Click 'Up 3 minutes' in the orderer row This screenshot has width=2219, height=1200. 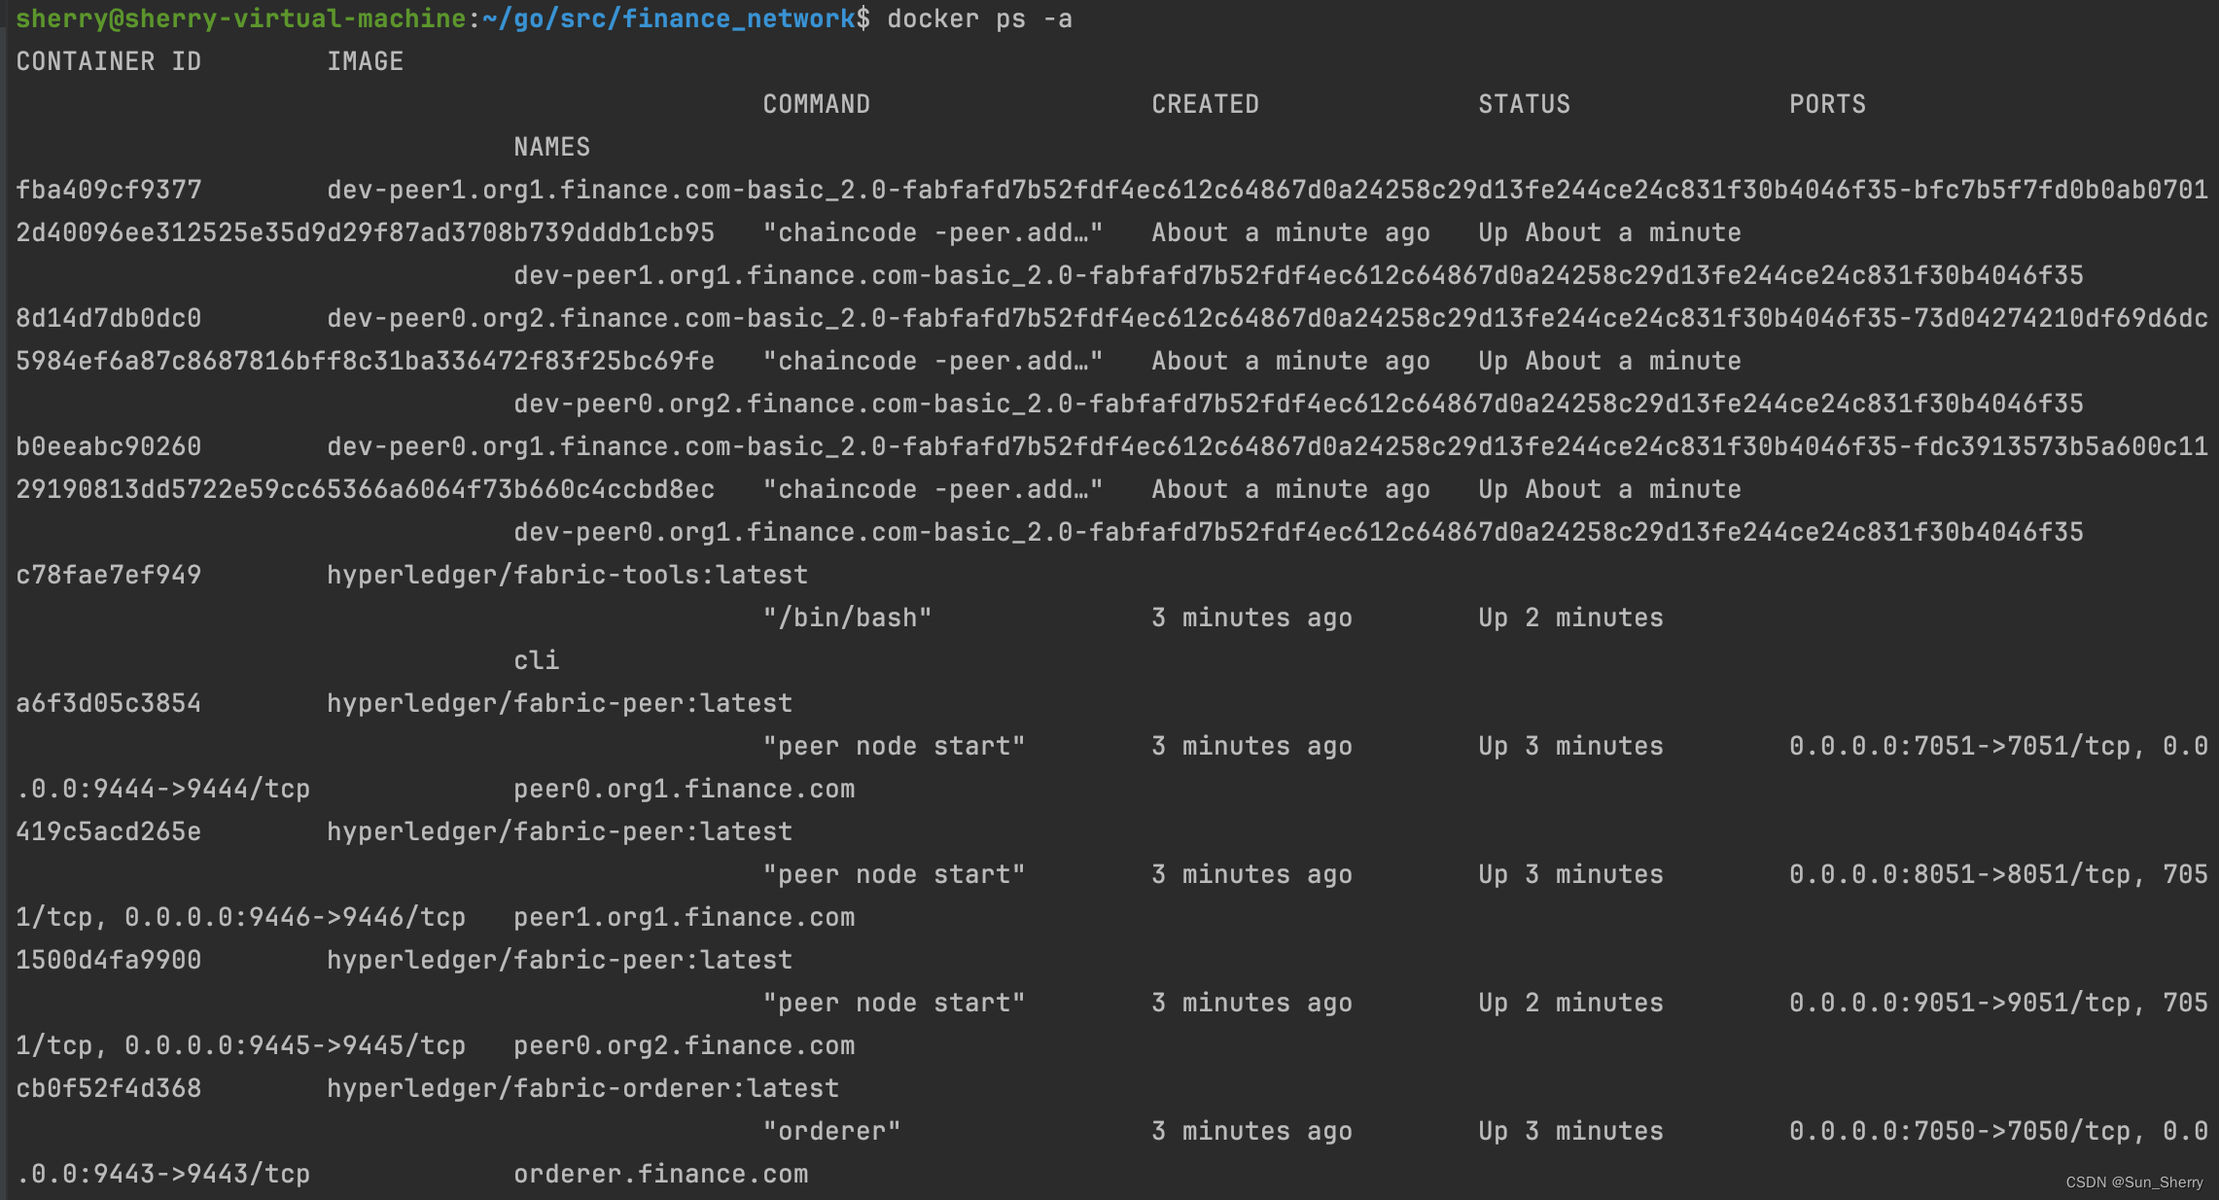(x=1571, y=1132)
